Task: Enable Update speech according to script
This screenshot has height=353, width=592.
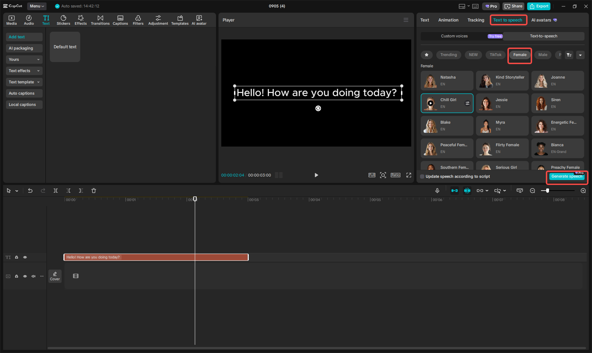Action: (423, 176)
